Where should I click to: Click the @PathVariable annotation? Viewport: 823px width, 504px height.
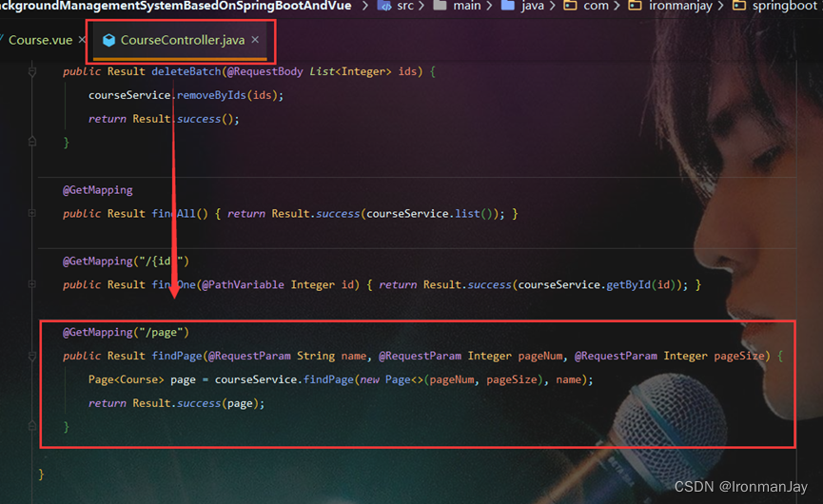click(243, 284)
